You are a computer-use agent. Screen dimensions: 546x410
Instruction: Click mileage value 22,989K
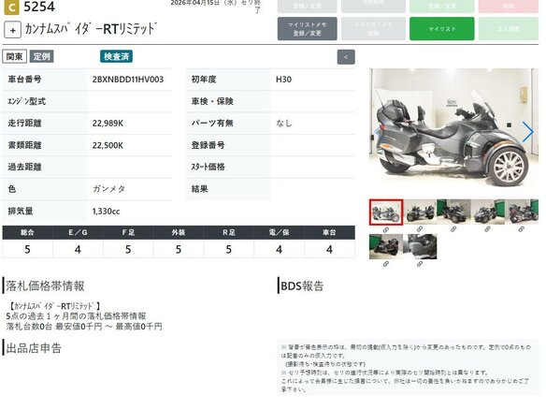pyautogui.click(x=108, y=124)
